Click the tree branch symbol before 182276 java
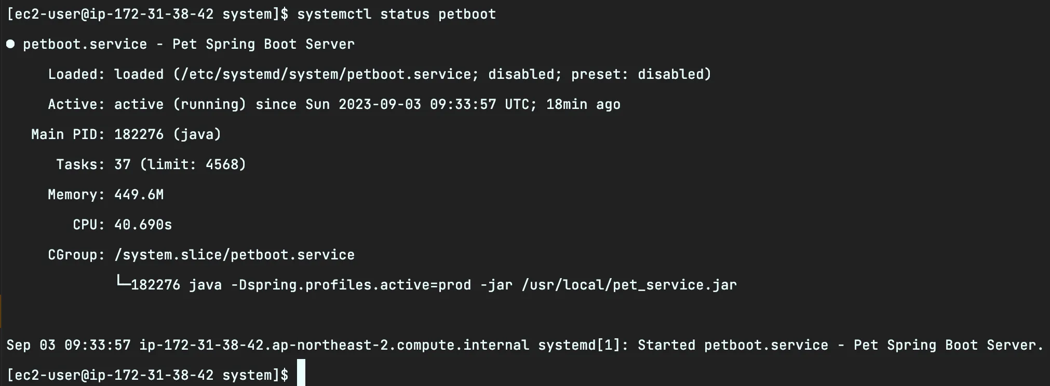The width and height of the screenshot is (1050, 386). click(123, 283)
